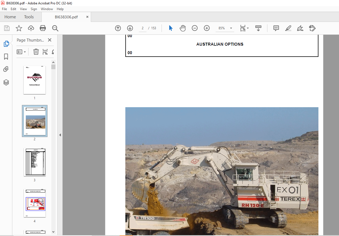The height and width of the screenshot is (236, 339).
Task: Click the rotate pages icon in thumbnails panel
Action: pos(53,52)
